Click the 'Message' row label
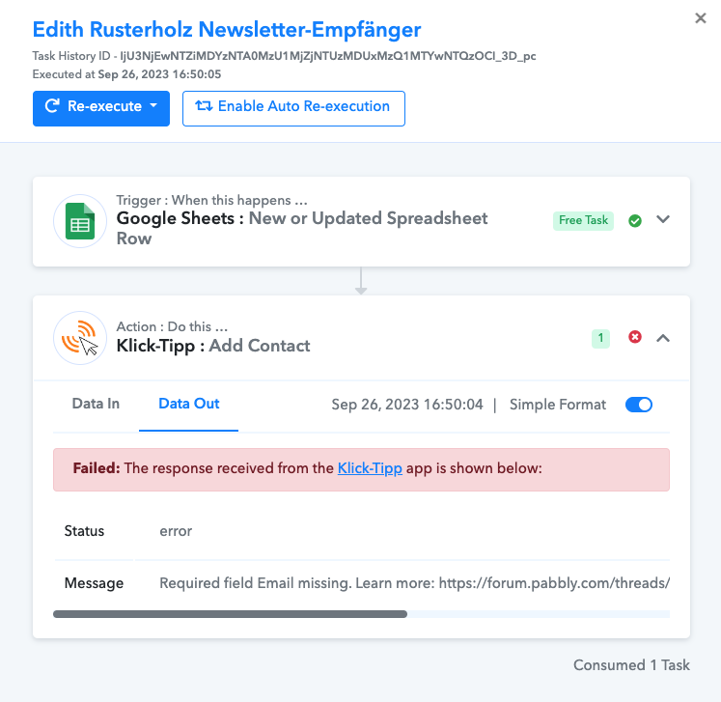721x702 pixels. (94, 583)
